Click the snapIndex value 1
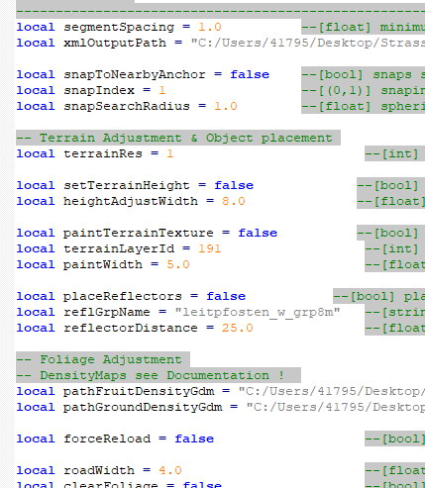The image size is (425, 488). 161,90
